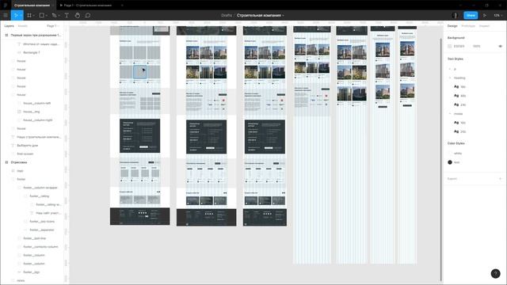Open shape tools options arrow

pyautogui.click(x=46, y=15)
